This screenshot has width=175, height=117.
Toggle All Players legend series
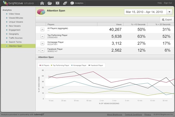pyautogui.click(x=44, y=65)
